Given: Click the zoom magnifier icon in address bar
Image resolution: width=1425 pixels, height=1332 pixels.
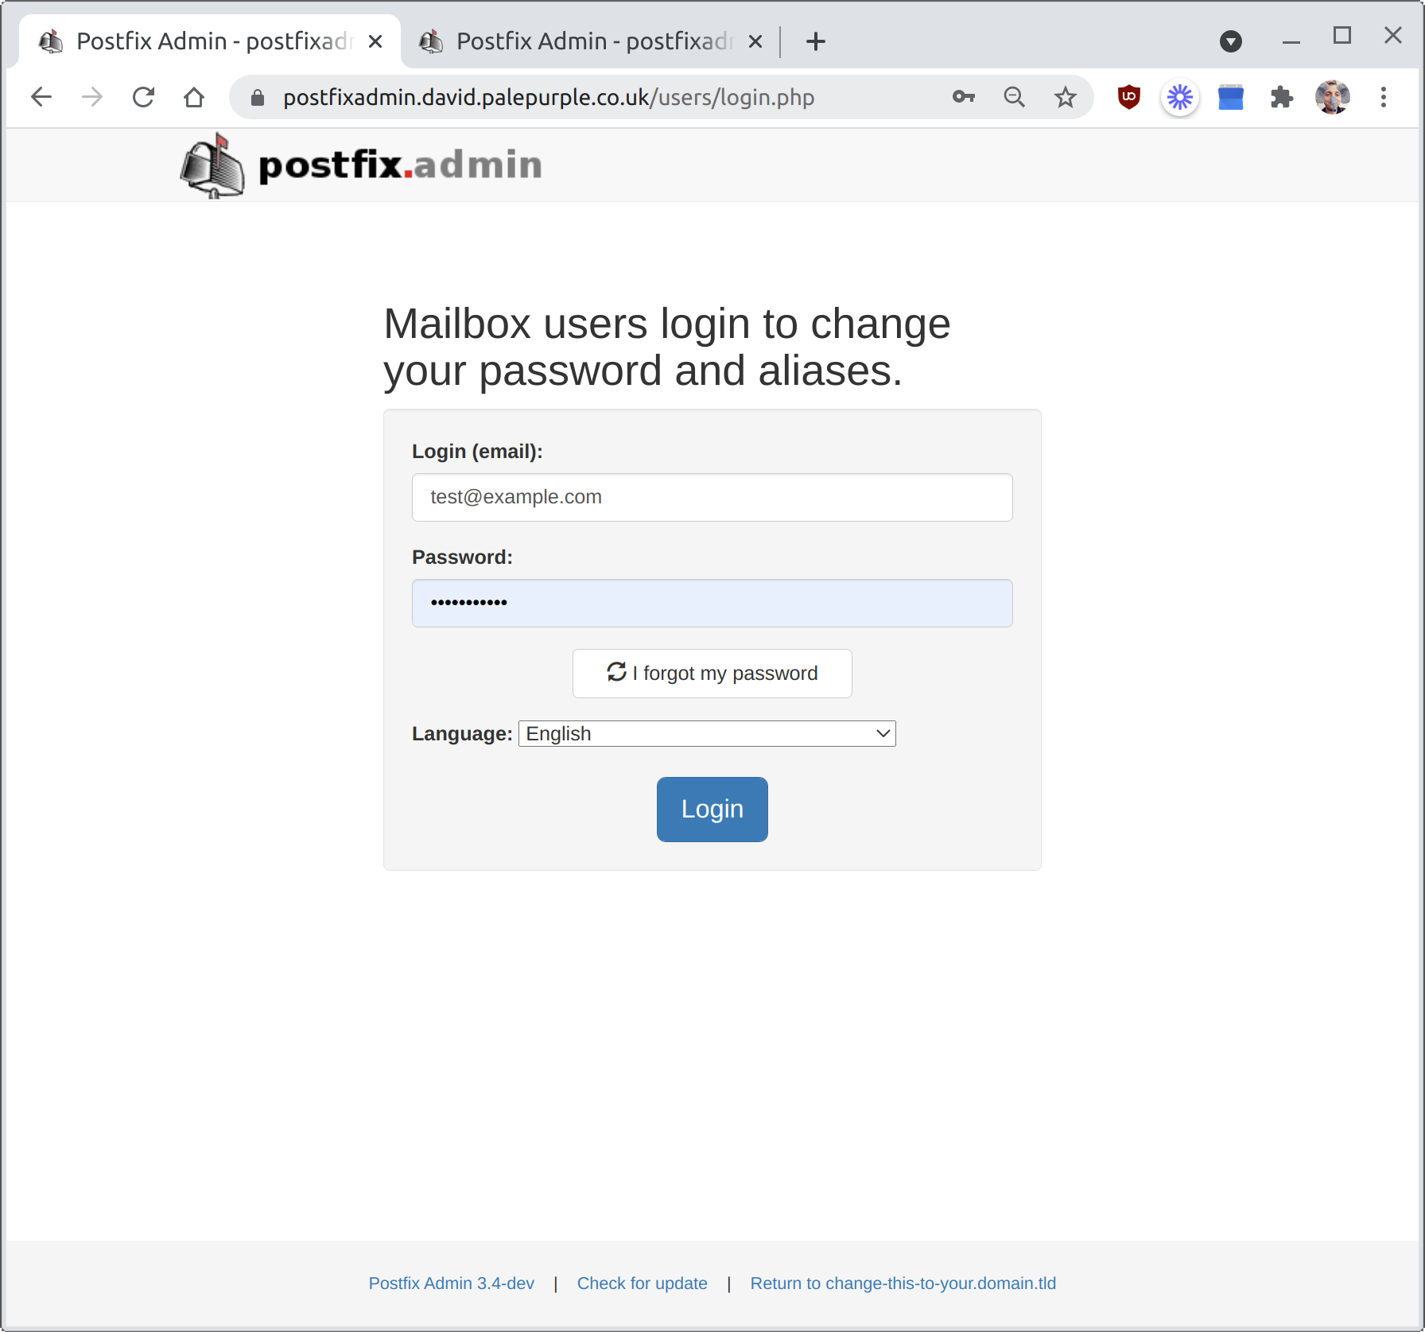Looking at the screenshot, I should click(1014, 97).
